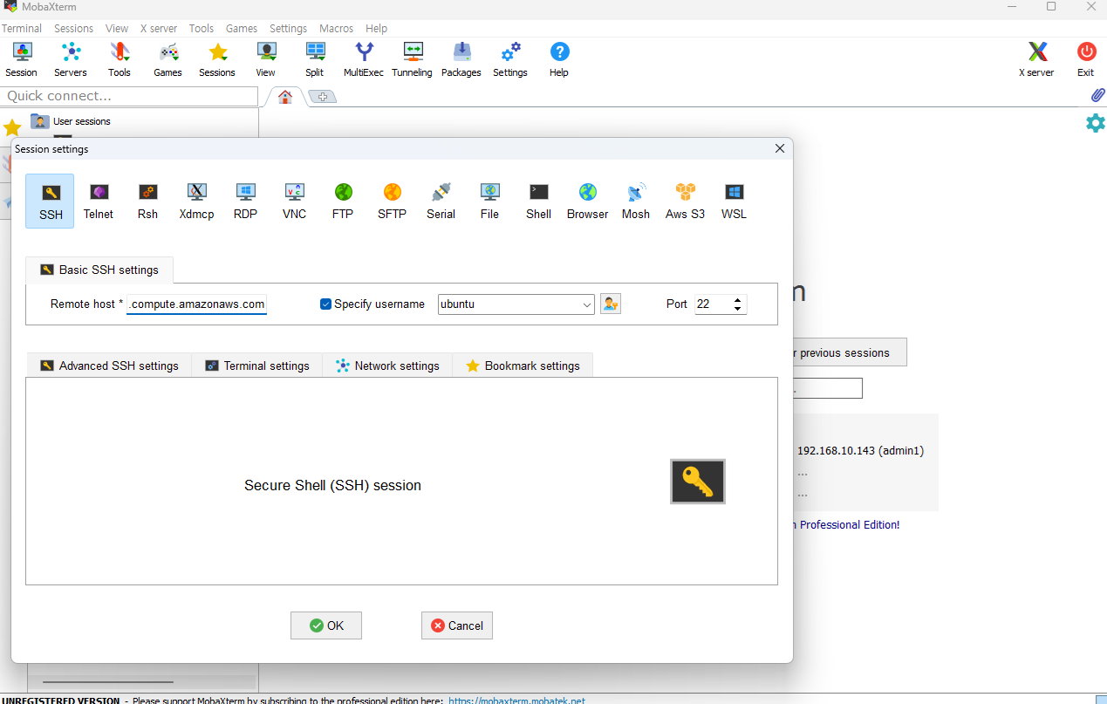Increase the Port value with up arrow

coord(738,300)
